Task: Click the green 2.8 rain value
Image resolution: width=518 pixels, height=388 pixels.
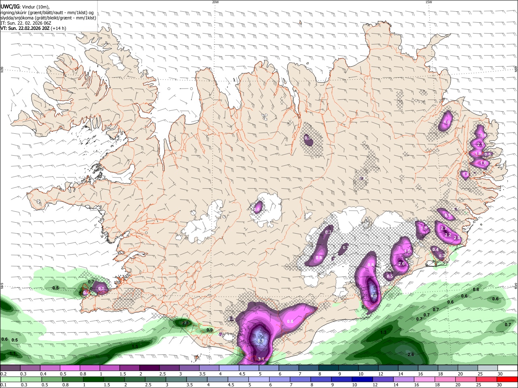Action: tap(185, 323)
